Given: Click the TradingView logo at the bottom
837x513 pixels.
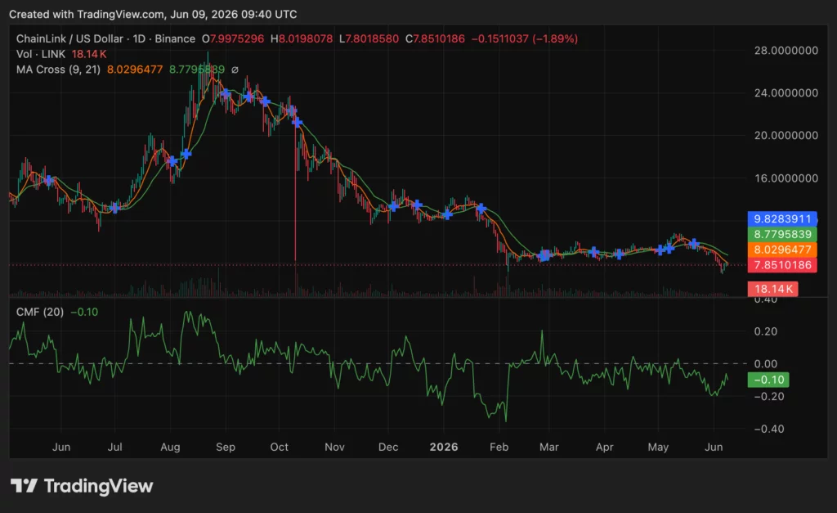Looking at the screenshot, I should click(x=82, y=486).
